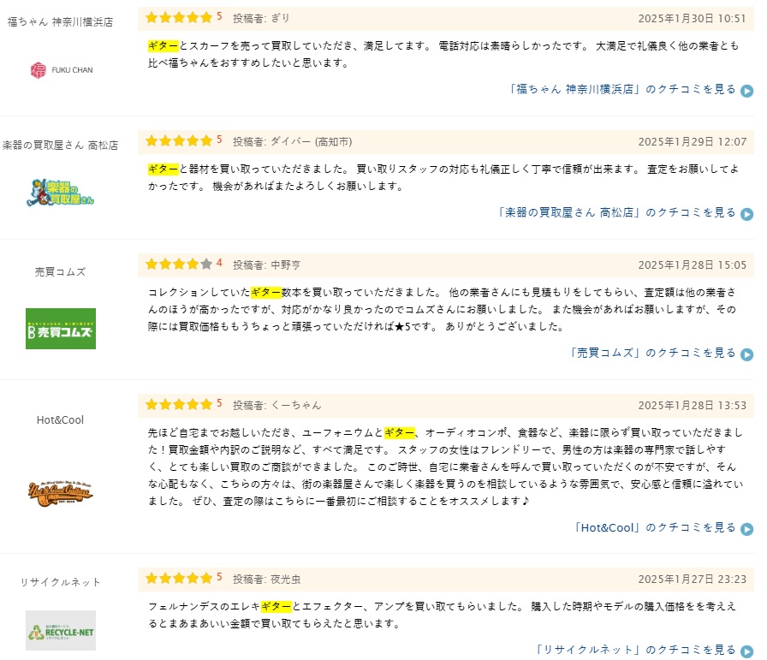Open 「Hot&Cool」のクチコミを見る link
Image resolution: width=767 pixels, height=660 pixels.
coord(655,527)
